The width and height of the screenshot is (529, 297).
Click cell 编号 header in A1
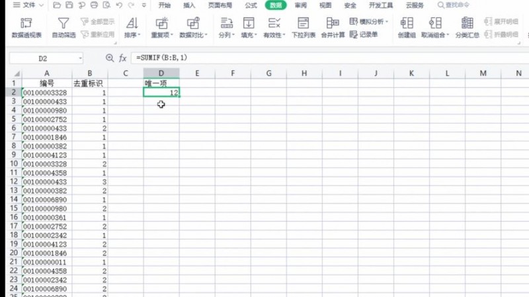click(46, 83)
